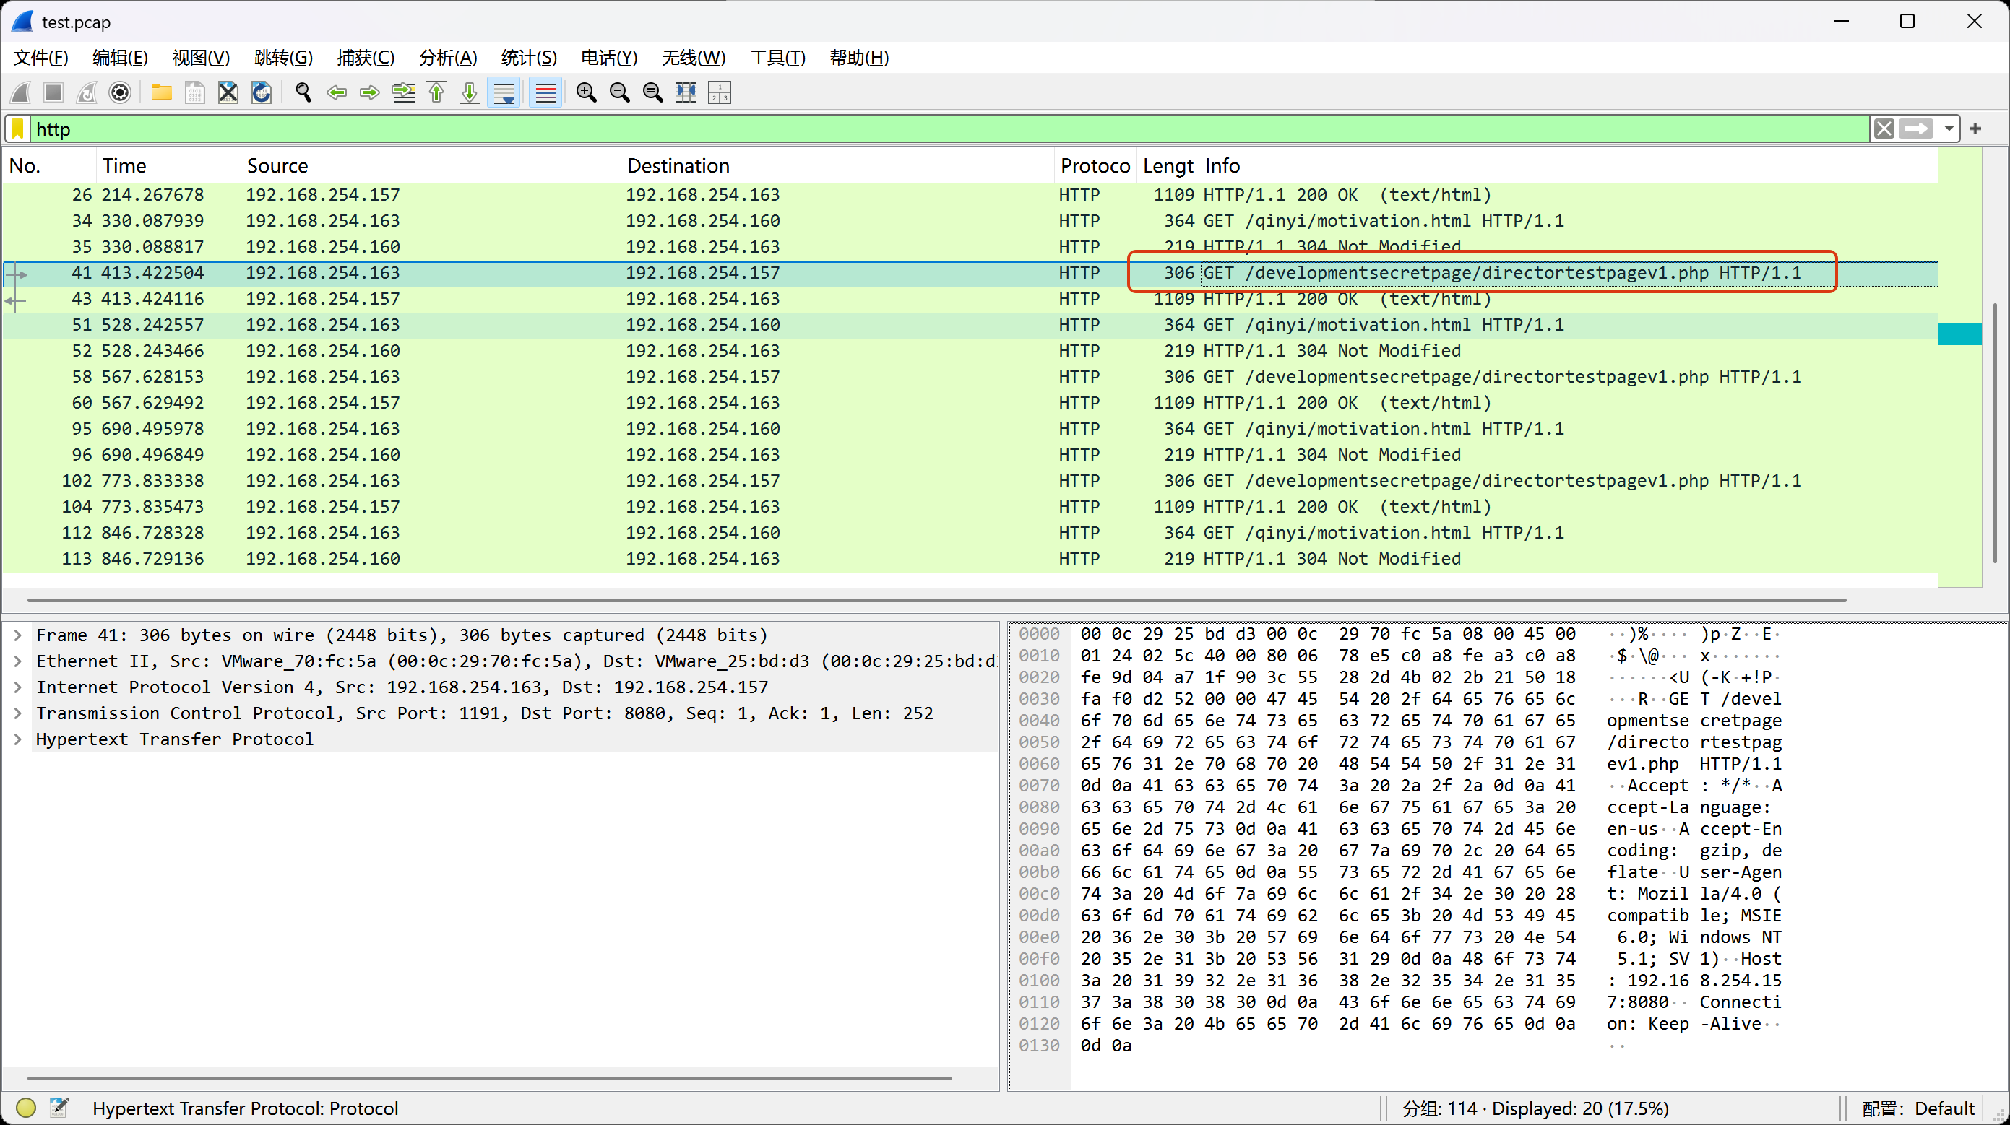The height and width of the screenshot is (1125, 2010).
Task: Toggle auto-scroll during live capture
Action: click(504, 92)
